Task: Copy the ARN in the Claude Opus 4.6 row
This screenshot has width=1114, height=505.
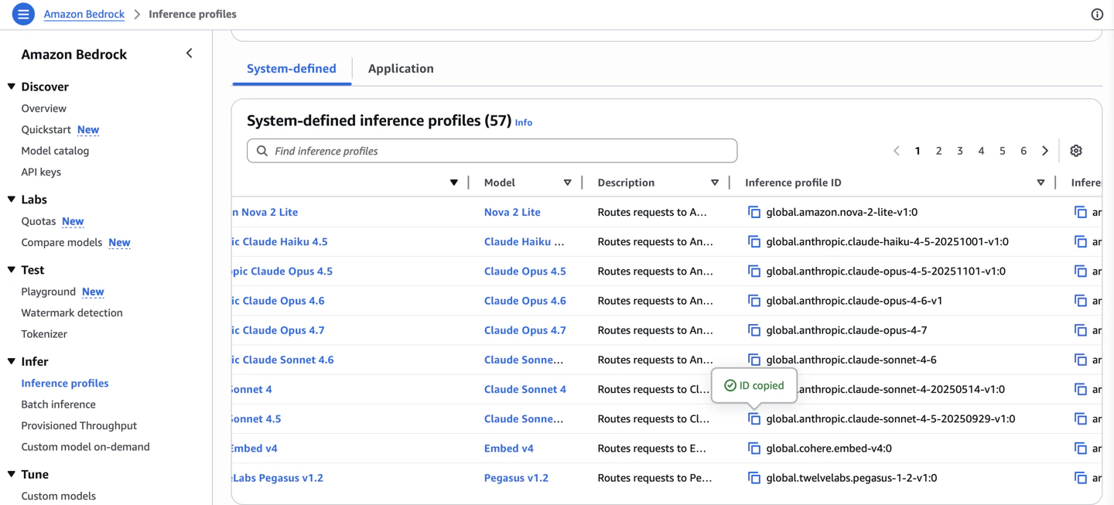Action: click(1081, 300)
